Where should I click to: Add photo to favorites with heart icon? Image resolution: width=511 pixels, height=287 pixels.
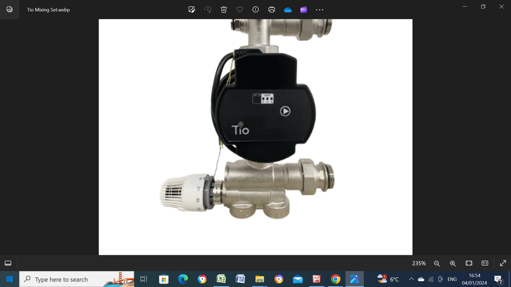click(240, 10)
